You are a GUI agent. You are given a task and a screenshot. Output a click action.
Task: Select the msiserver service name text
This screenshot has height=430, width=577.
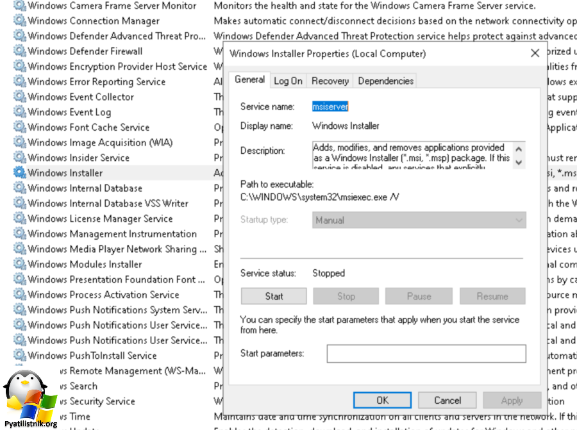click(x=330, y=107)
